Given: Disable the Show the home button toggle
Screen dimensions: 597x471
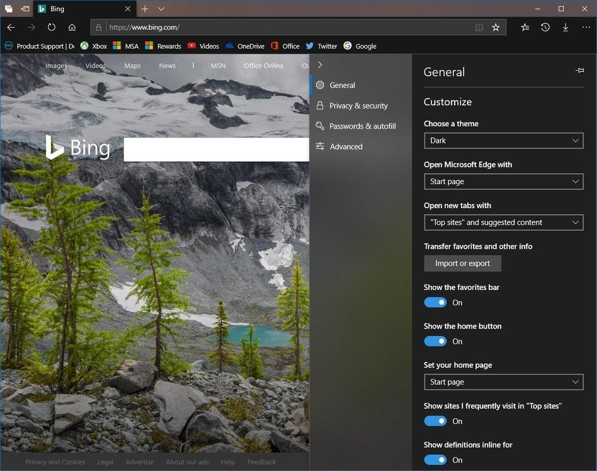Looking at the screenshot, I should click(435, 341).
